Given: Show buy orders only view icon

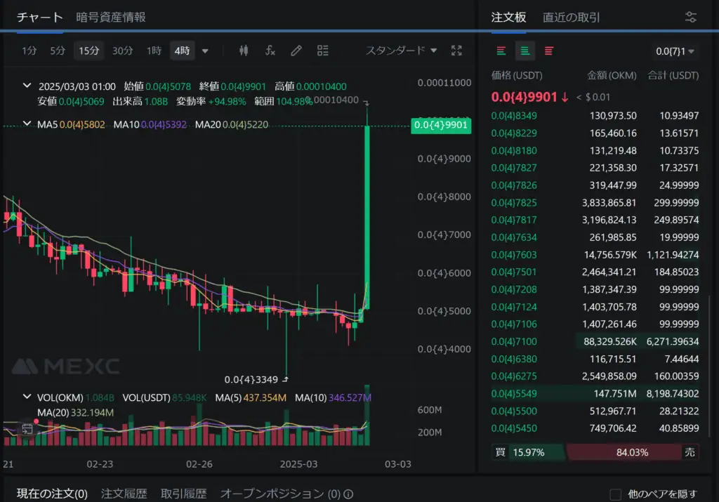Looking at the screenshot, I should (525, 51).
